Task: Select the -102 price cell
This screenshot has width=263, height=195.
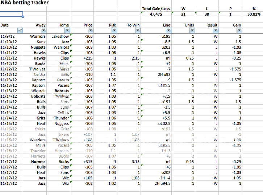Action: tap(82, 183)
